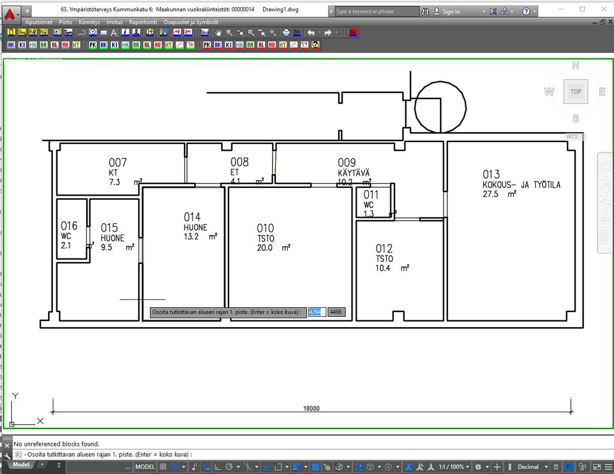
Task: Open the Kiinnitys menu
Action: point(89,22)
